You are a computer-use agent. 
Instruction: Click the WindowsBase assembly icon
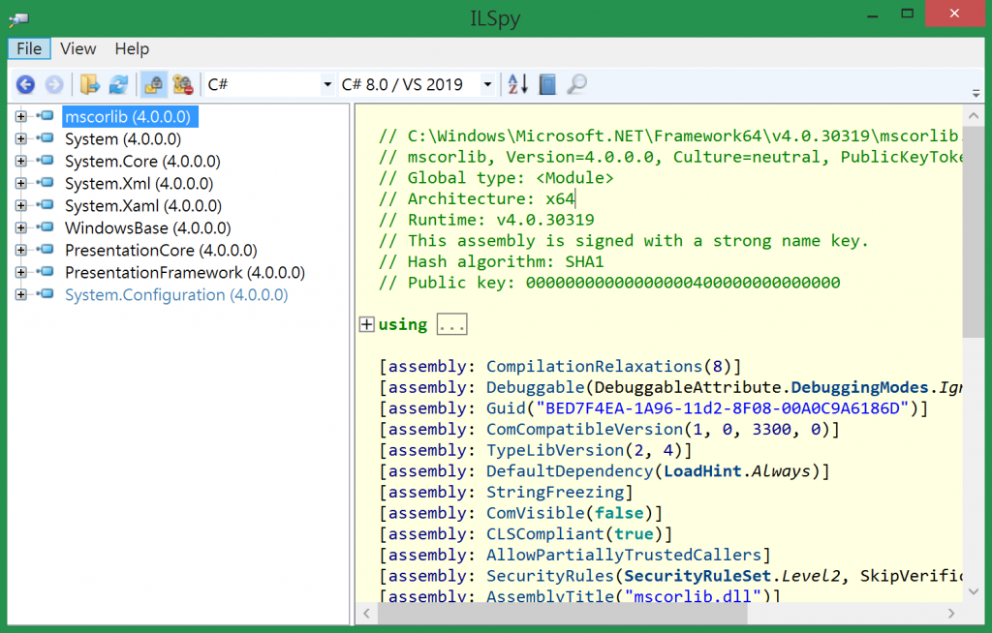point(45,227)
